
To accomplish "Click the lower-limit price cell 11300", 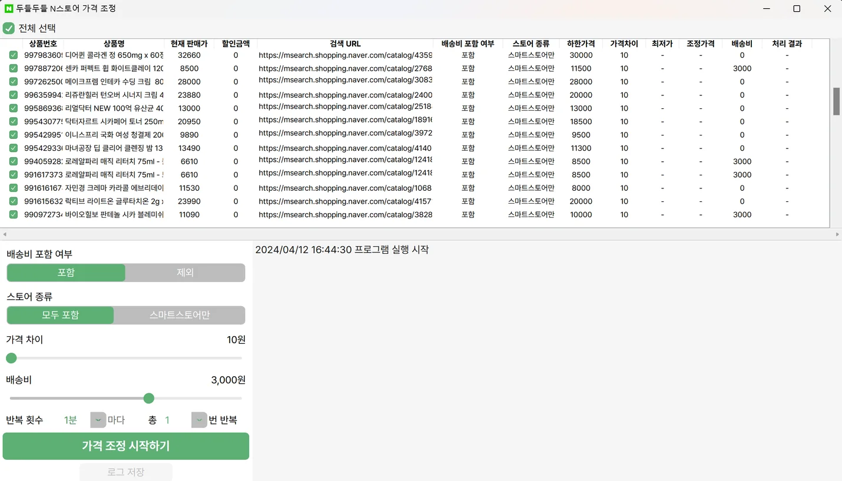I will (x=581, y=148).
